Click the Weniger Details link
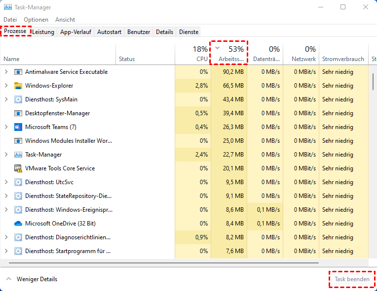The width and height of the screenshot is (377, 291). coord(37,279)
